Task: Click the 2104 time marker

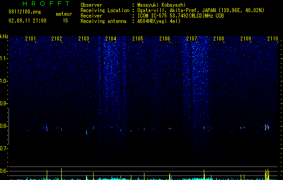Action: (x=111, y=39)
